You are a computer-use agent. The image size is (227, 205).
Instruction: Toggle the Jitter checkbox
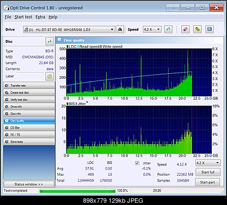click(137, 163)
